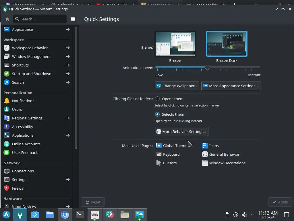Expand the Regional Settings arrow
The width and height of the screenshot is (294, 221).
click(x=68, y=118)
